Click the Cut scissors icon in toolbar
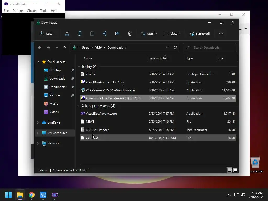This screenshot has height=201, width=268. pyautogui.click(x=67, y=34)
